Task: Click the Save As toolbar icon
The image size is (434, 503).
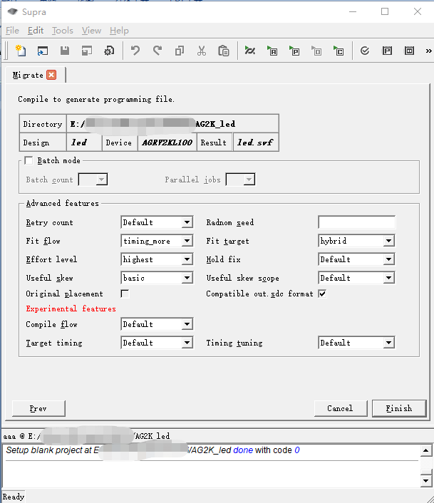Action: pos(87,51)
